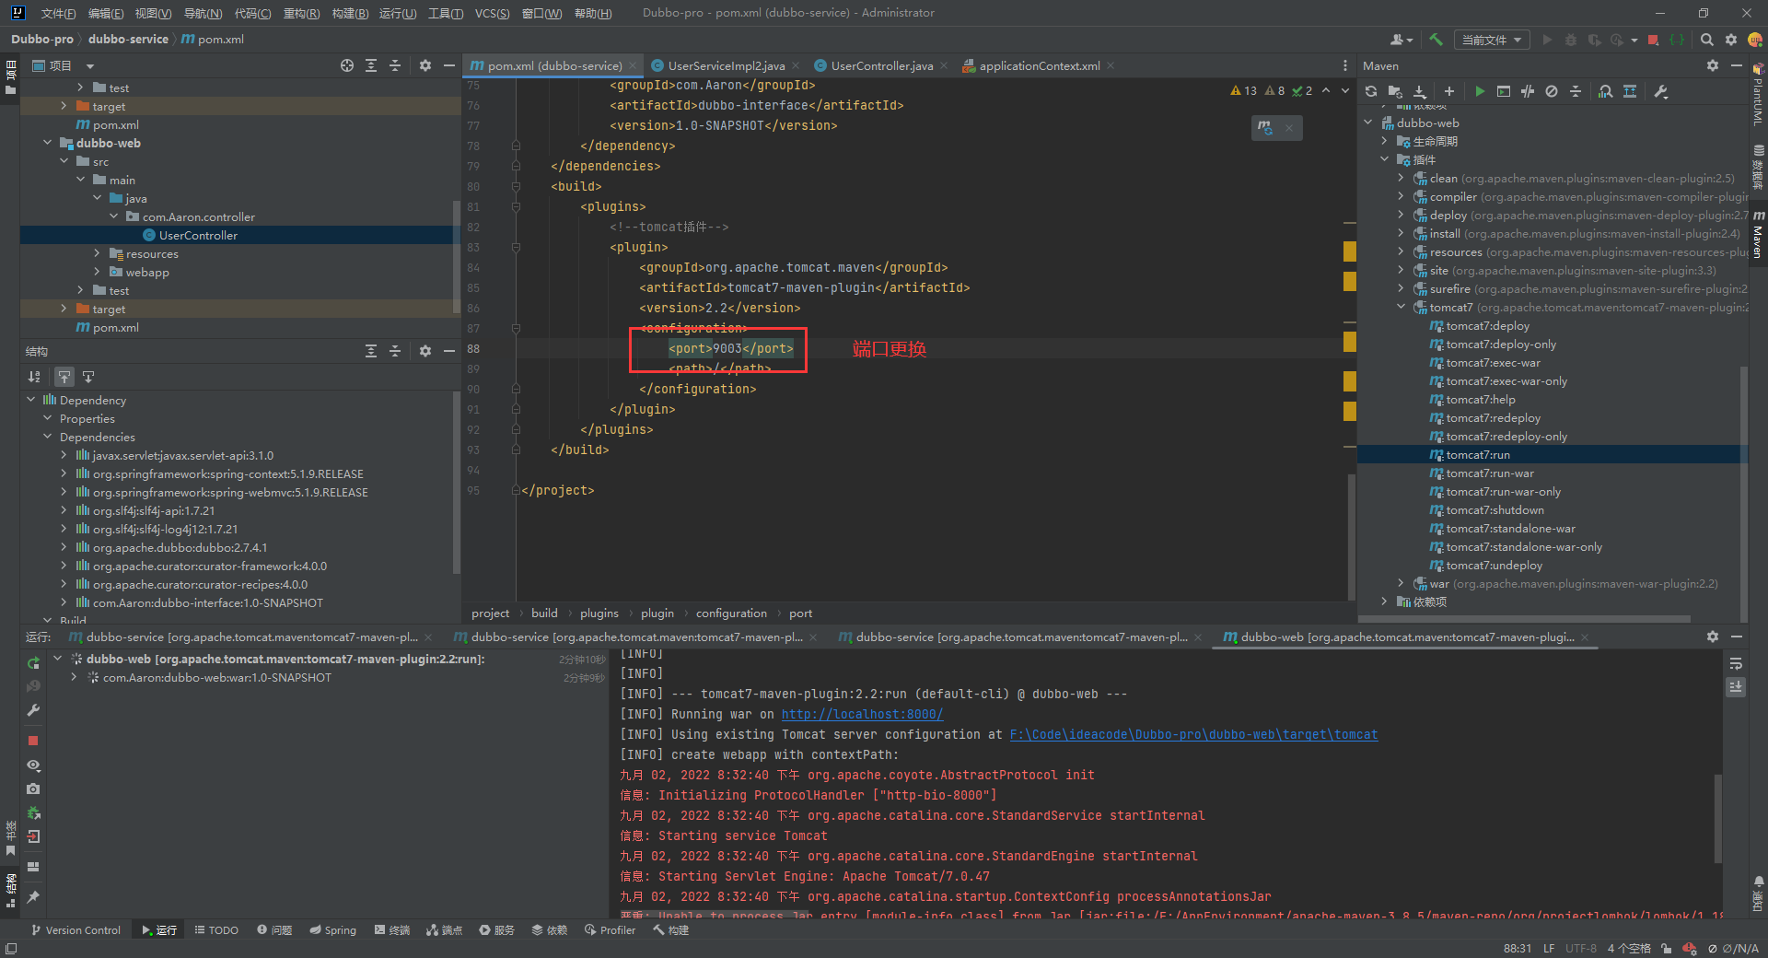Open the Maven Execute Goal icon
Screen dimensions: 1768x958
1504,91
